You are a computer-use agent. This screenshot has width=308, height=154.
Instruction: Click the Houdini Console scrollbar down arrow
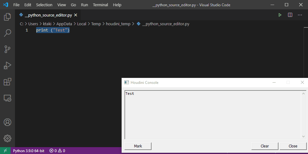[304, 136]
